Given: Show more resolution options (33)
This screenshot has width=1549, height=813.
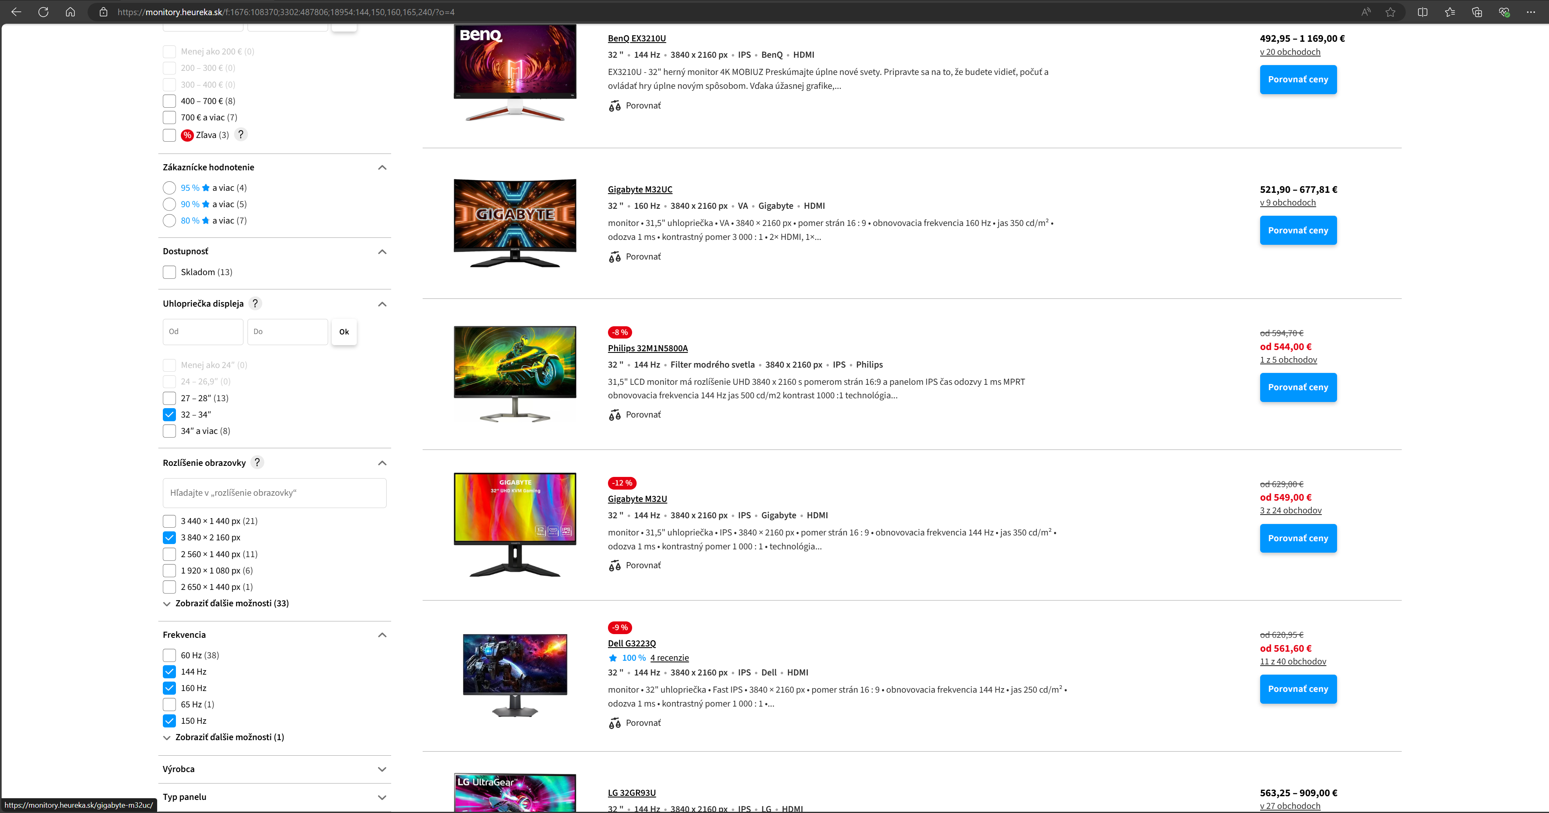Looking at the screenshot, I should tap(231, 603).
